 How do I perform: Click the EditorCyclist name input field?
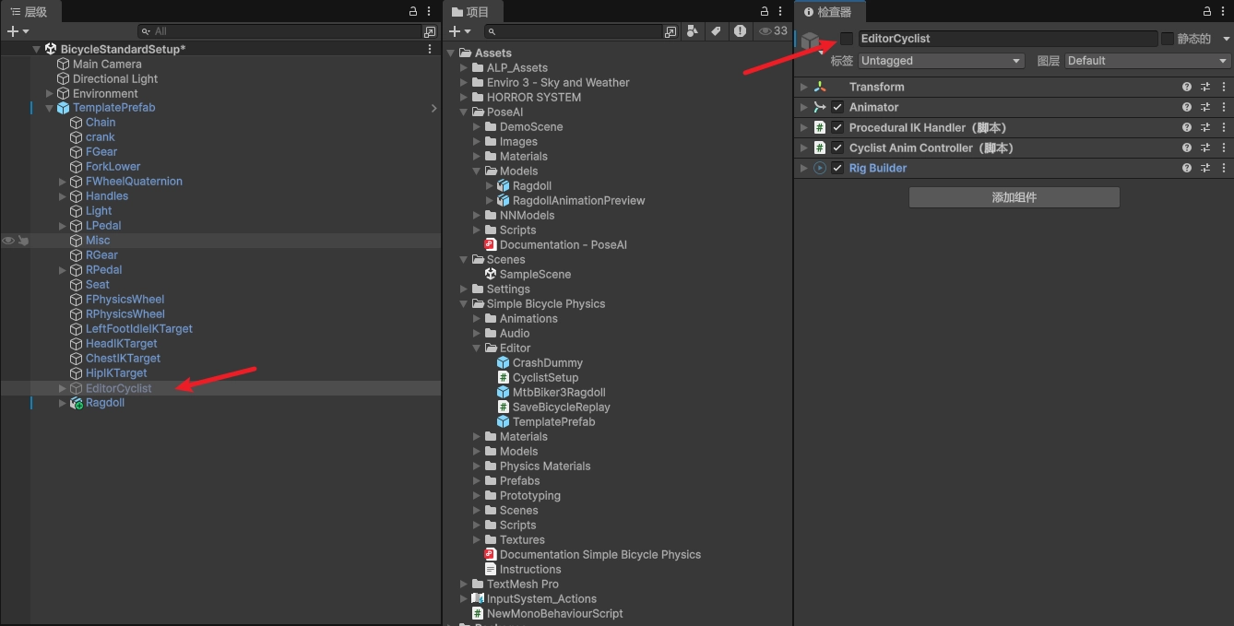click(1007, 39)
